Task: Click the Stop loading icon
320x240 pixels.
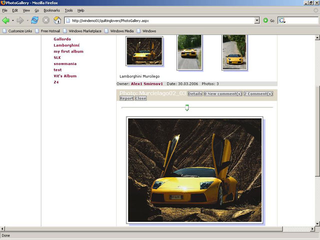Action: (46, 20)
